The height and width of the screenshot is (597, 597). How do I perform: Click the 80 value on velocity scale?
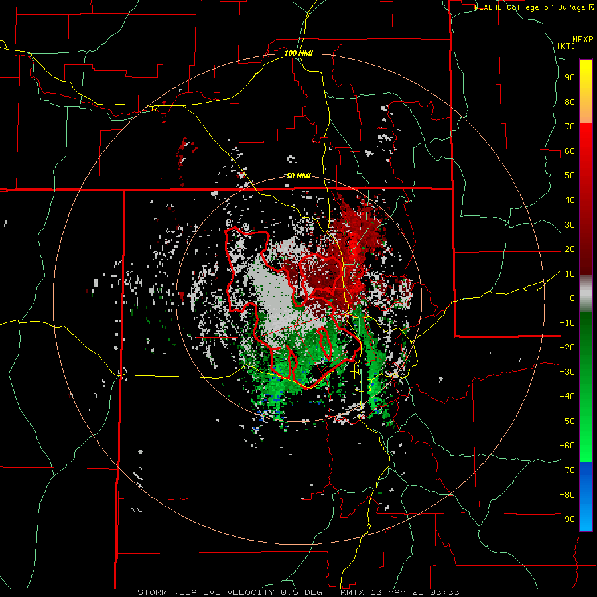tap(570, 101)
